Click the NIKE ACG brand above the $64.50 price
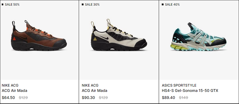Image resolution: width=239 pixels, height=104 pixels. [10, 85]
